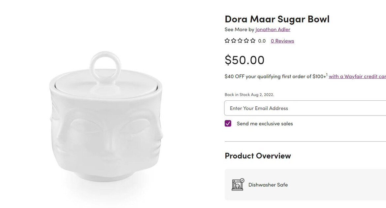Click the Back in Stock Aug 2 notice
Viewport: 386px width, 208px height.
pos(249,95)
